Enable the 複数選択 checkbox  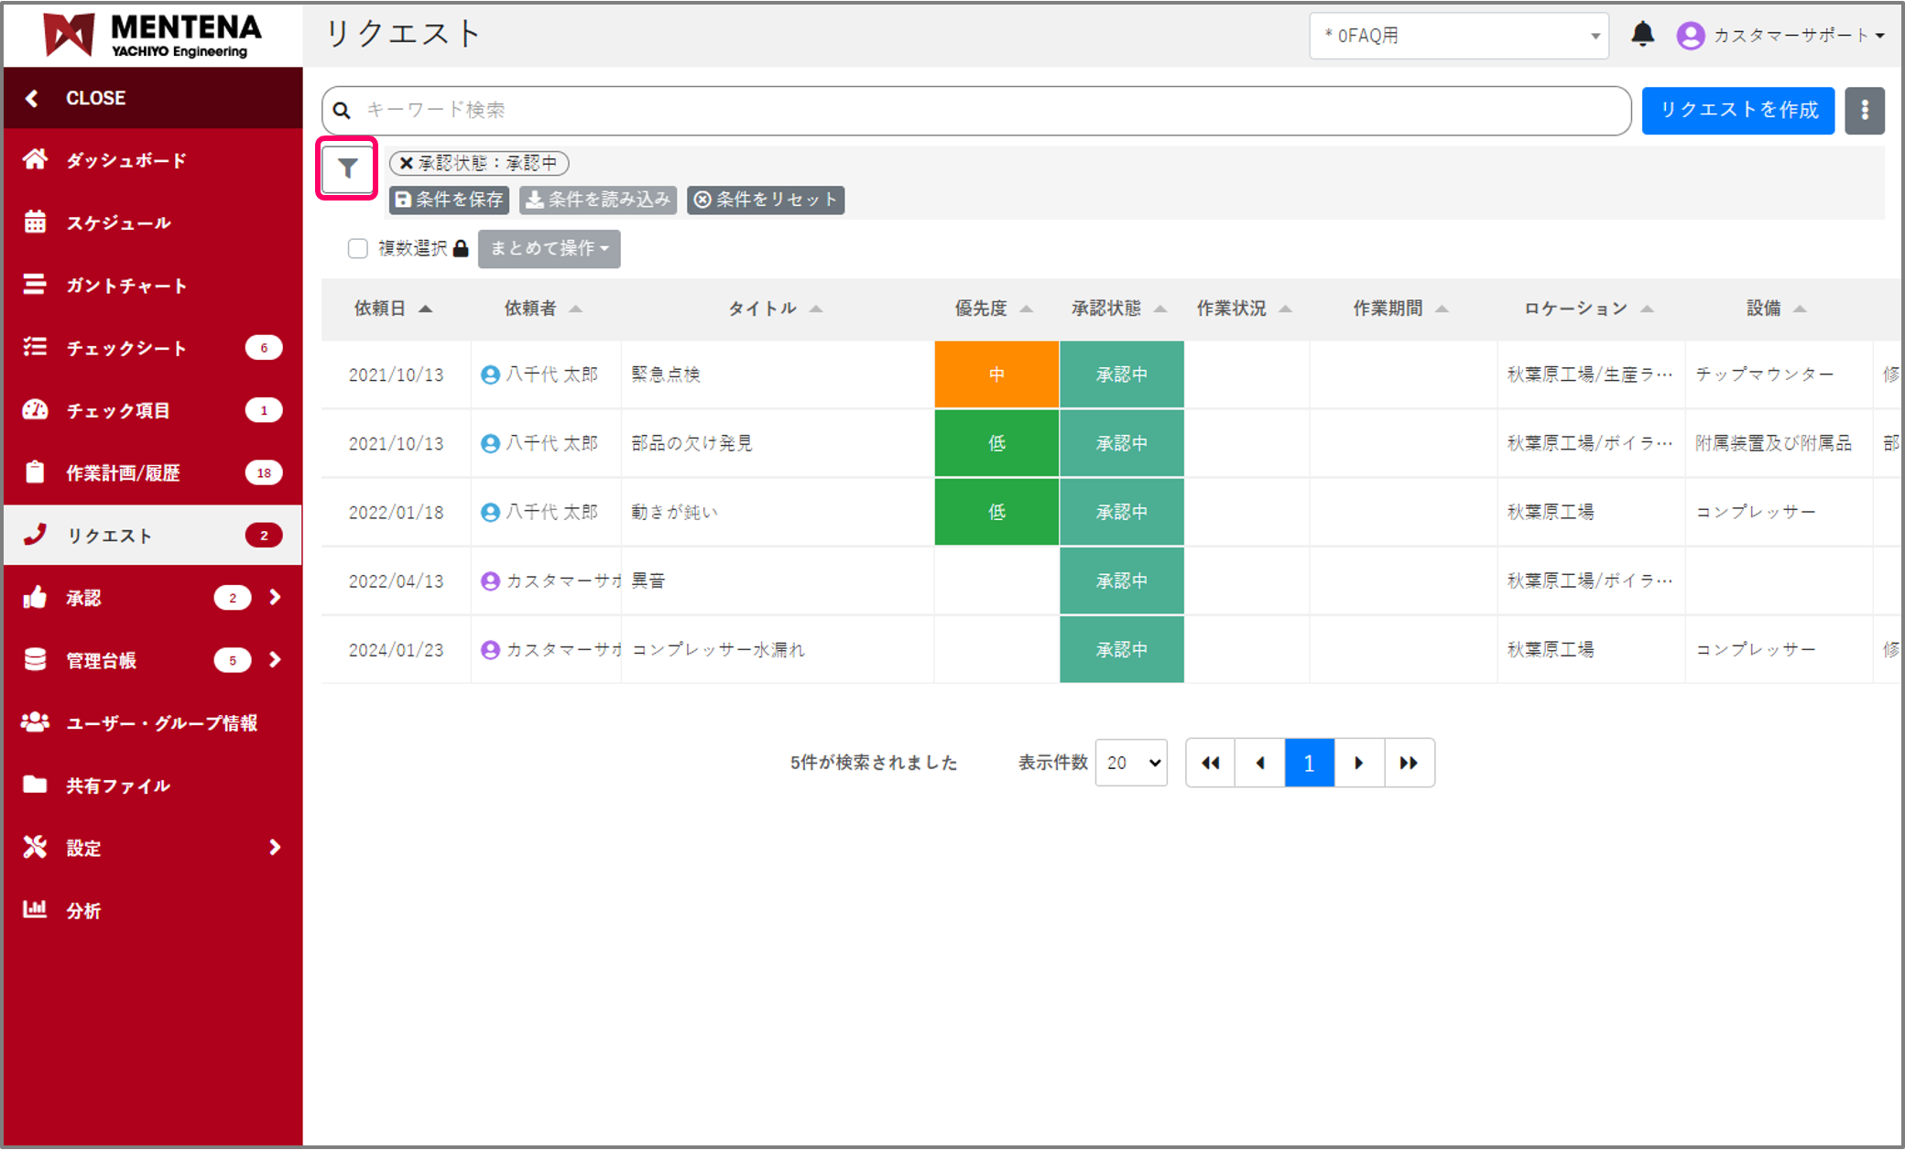(x=358, y=248)
